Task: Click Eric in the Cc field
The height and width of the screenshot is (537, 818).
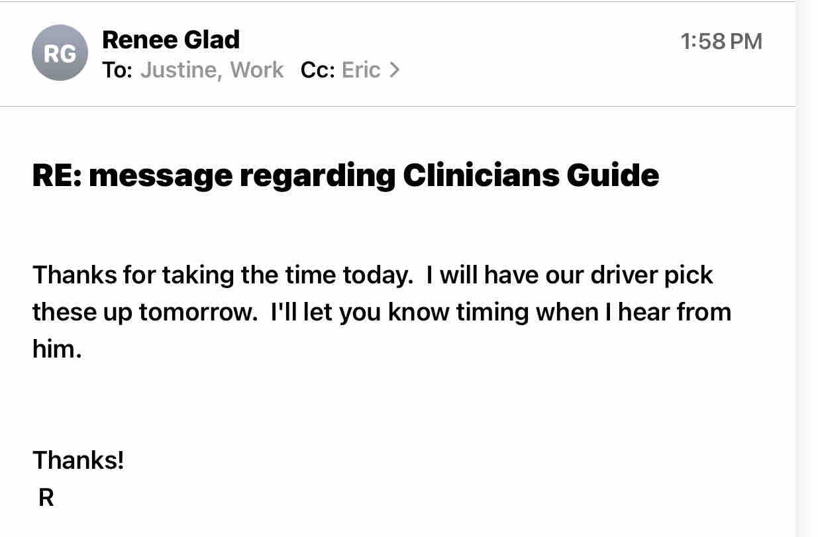Action: click(x=361, y=70)
